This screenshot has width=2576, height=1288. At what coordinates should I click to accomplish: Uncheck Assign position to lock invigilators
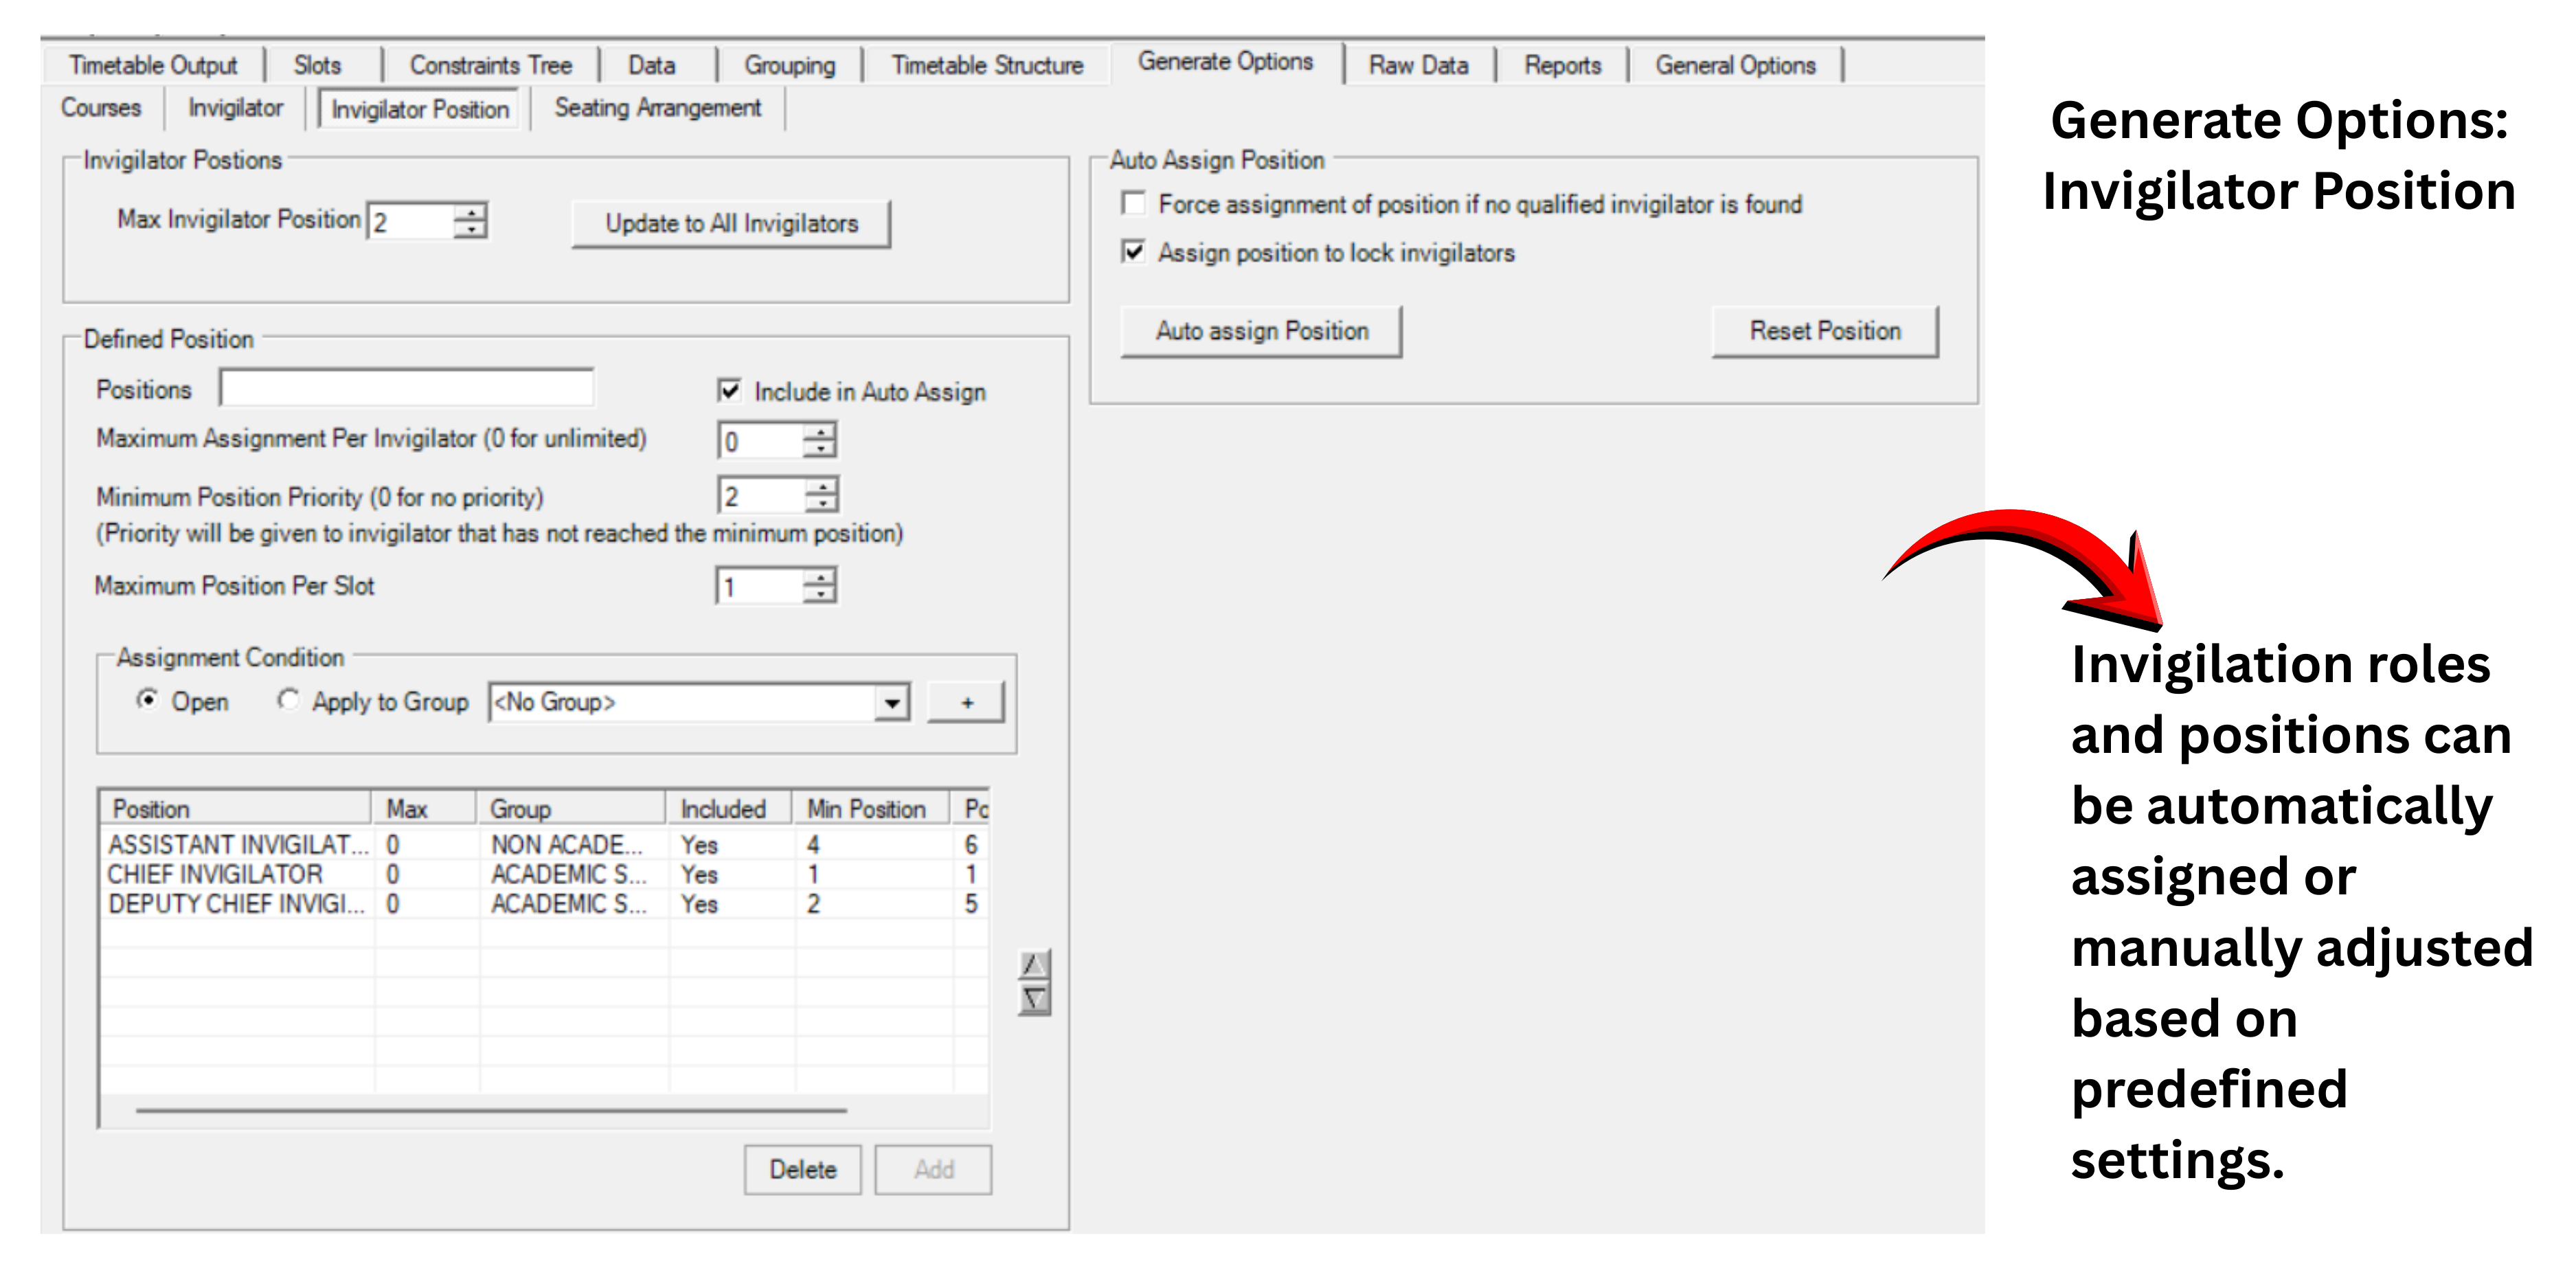tap(1133, 252)
